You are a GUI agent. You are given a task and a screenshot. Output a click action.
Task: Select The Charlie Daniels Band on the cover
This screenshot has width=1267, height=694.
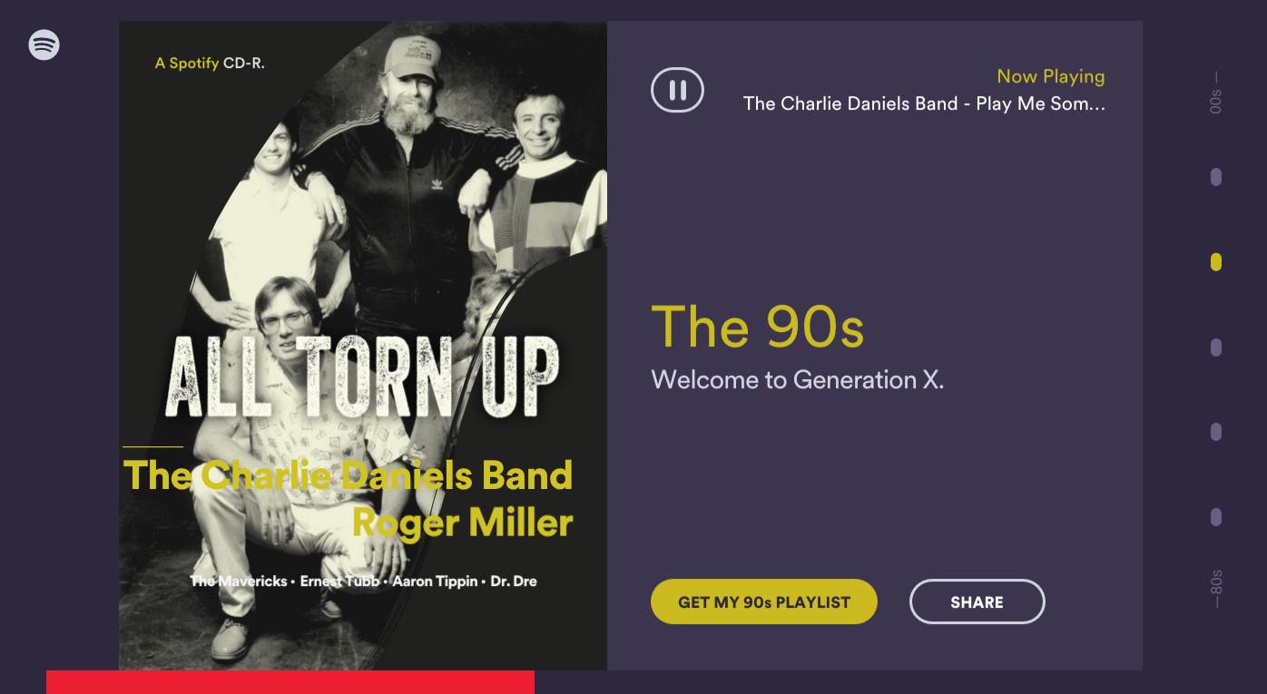point(348,476)
